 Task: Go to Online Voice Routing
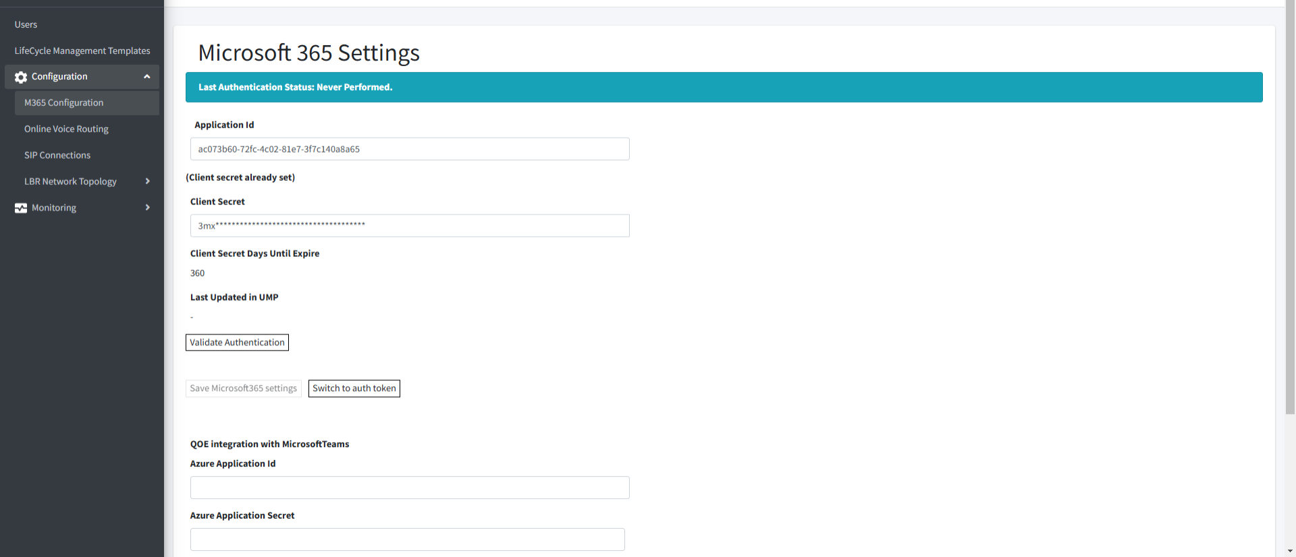pyautogui.click(x=66, y=129)
